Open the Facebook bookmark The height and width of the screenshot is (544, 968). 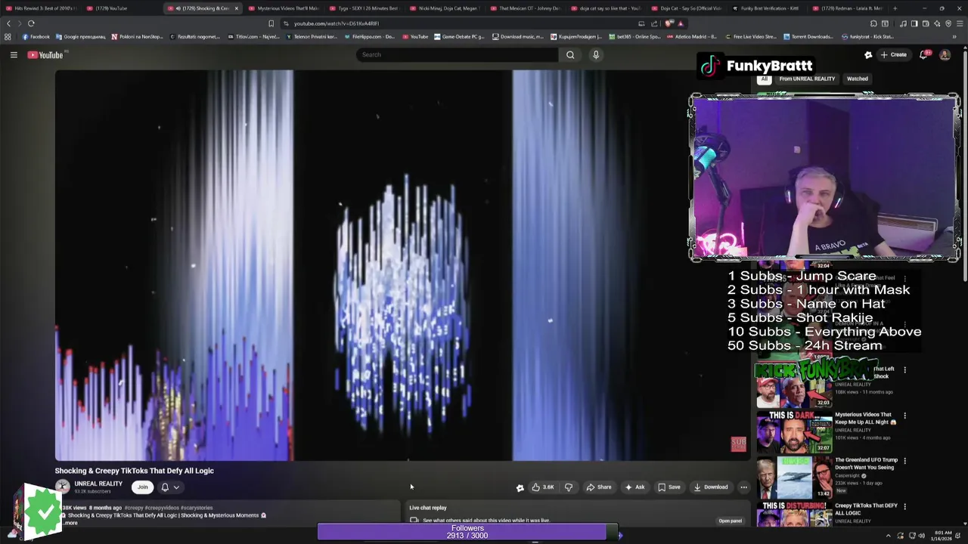(36, 36)
